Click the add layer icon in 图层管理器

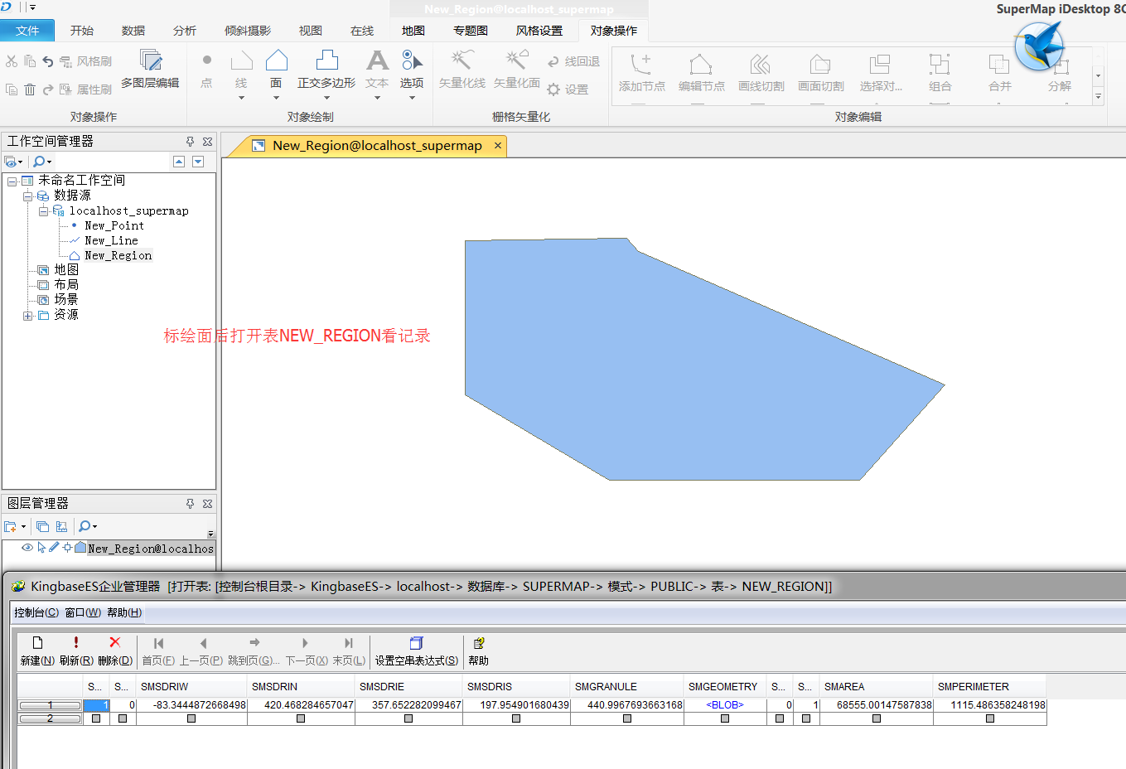coord(11,526)
